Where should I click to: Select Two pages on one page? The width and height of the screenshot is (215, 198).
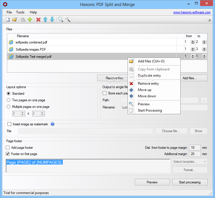click(x=9, y=100)
